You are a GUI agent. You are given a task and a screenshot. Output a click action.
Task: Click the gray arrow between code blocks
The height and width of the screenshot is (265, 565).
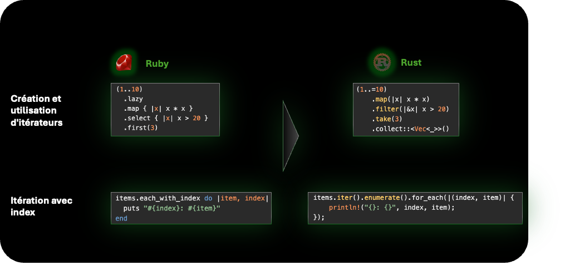[289, 136]
